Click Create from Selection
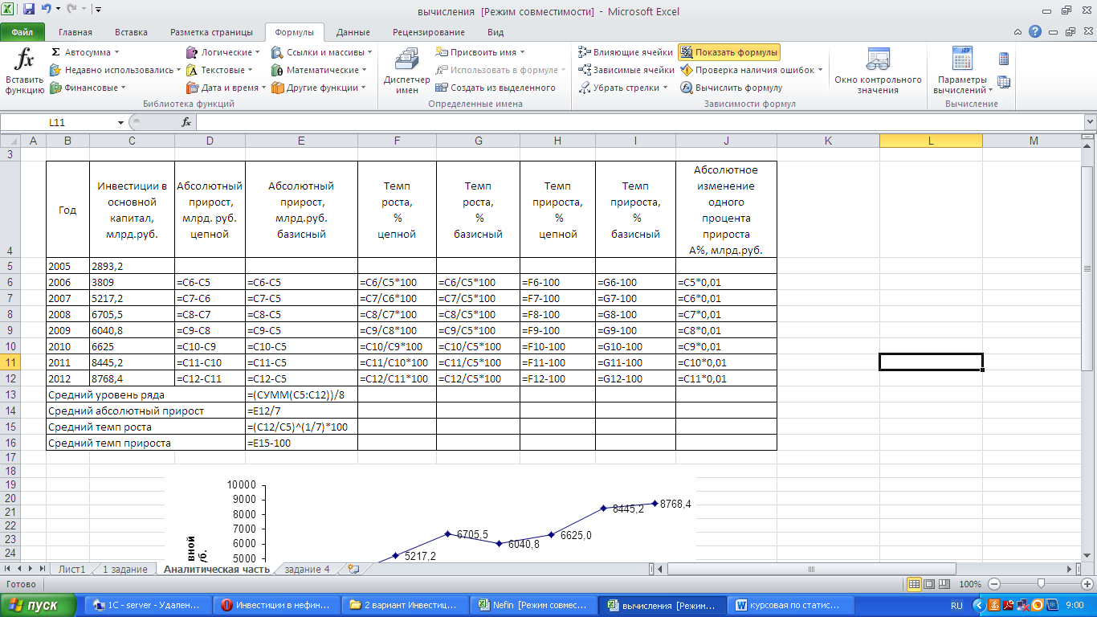1097x617 pixels. coord(496,88)
